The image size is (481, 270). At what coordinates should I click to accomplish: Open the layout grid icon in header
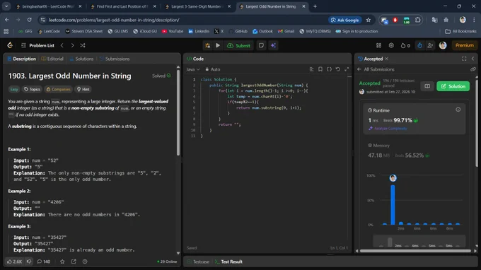pos(378,45)
